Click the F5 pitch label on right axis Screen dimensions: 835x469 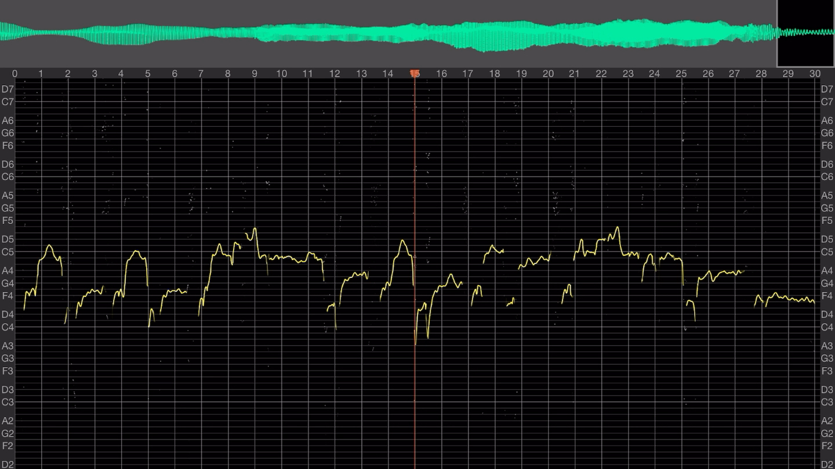pyautogui.click(x=827, y=221)
